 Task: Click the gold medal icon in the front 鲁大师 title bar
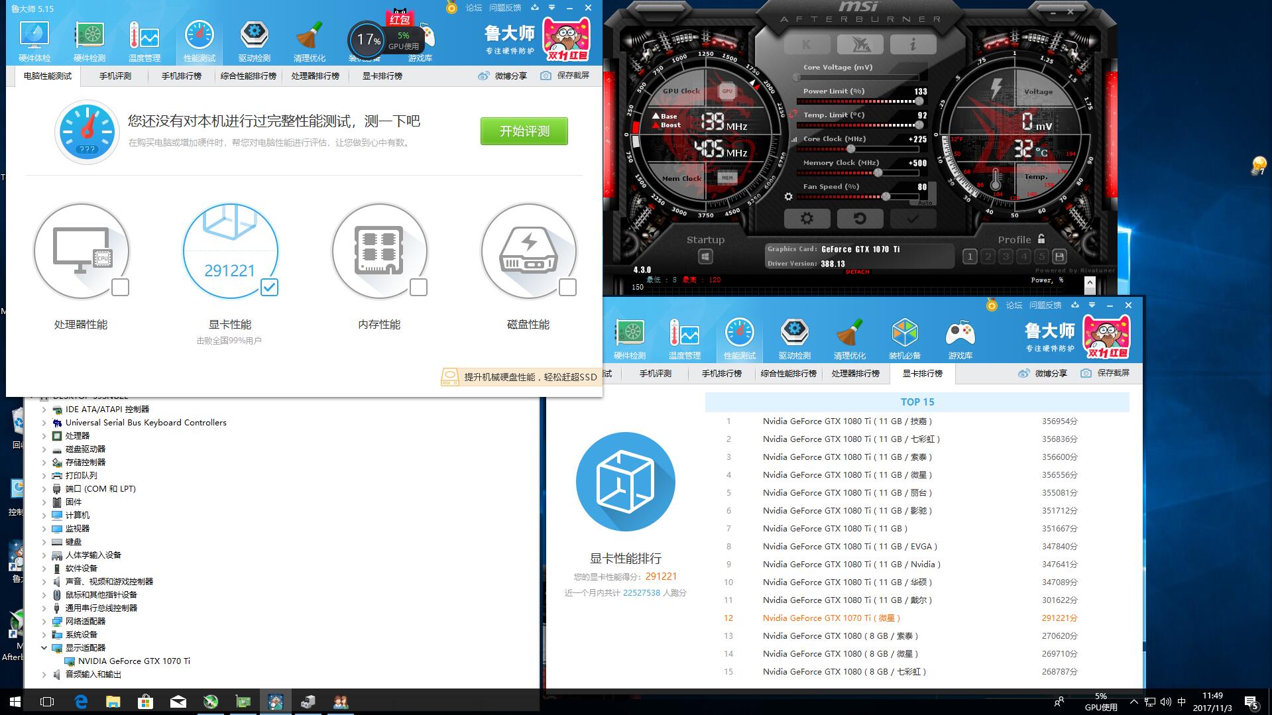tap(451, 8)
